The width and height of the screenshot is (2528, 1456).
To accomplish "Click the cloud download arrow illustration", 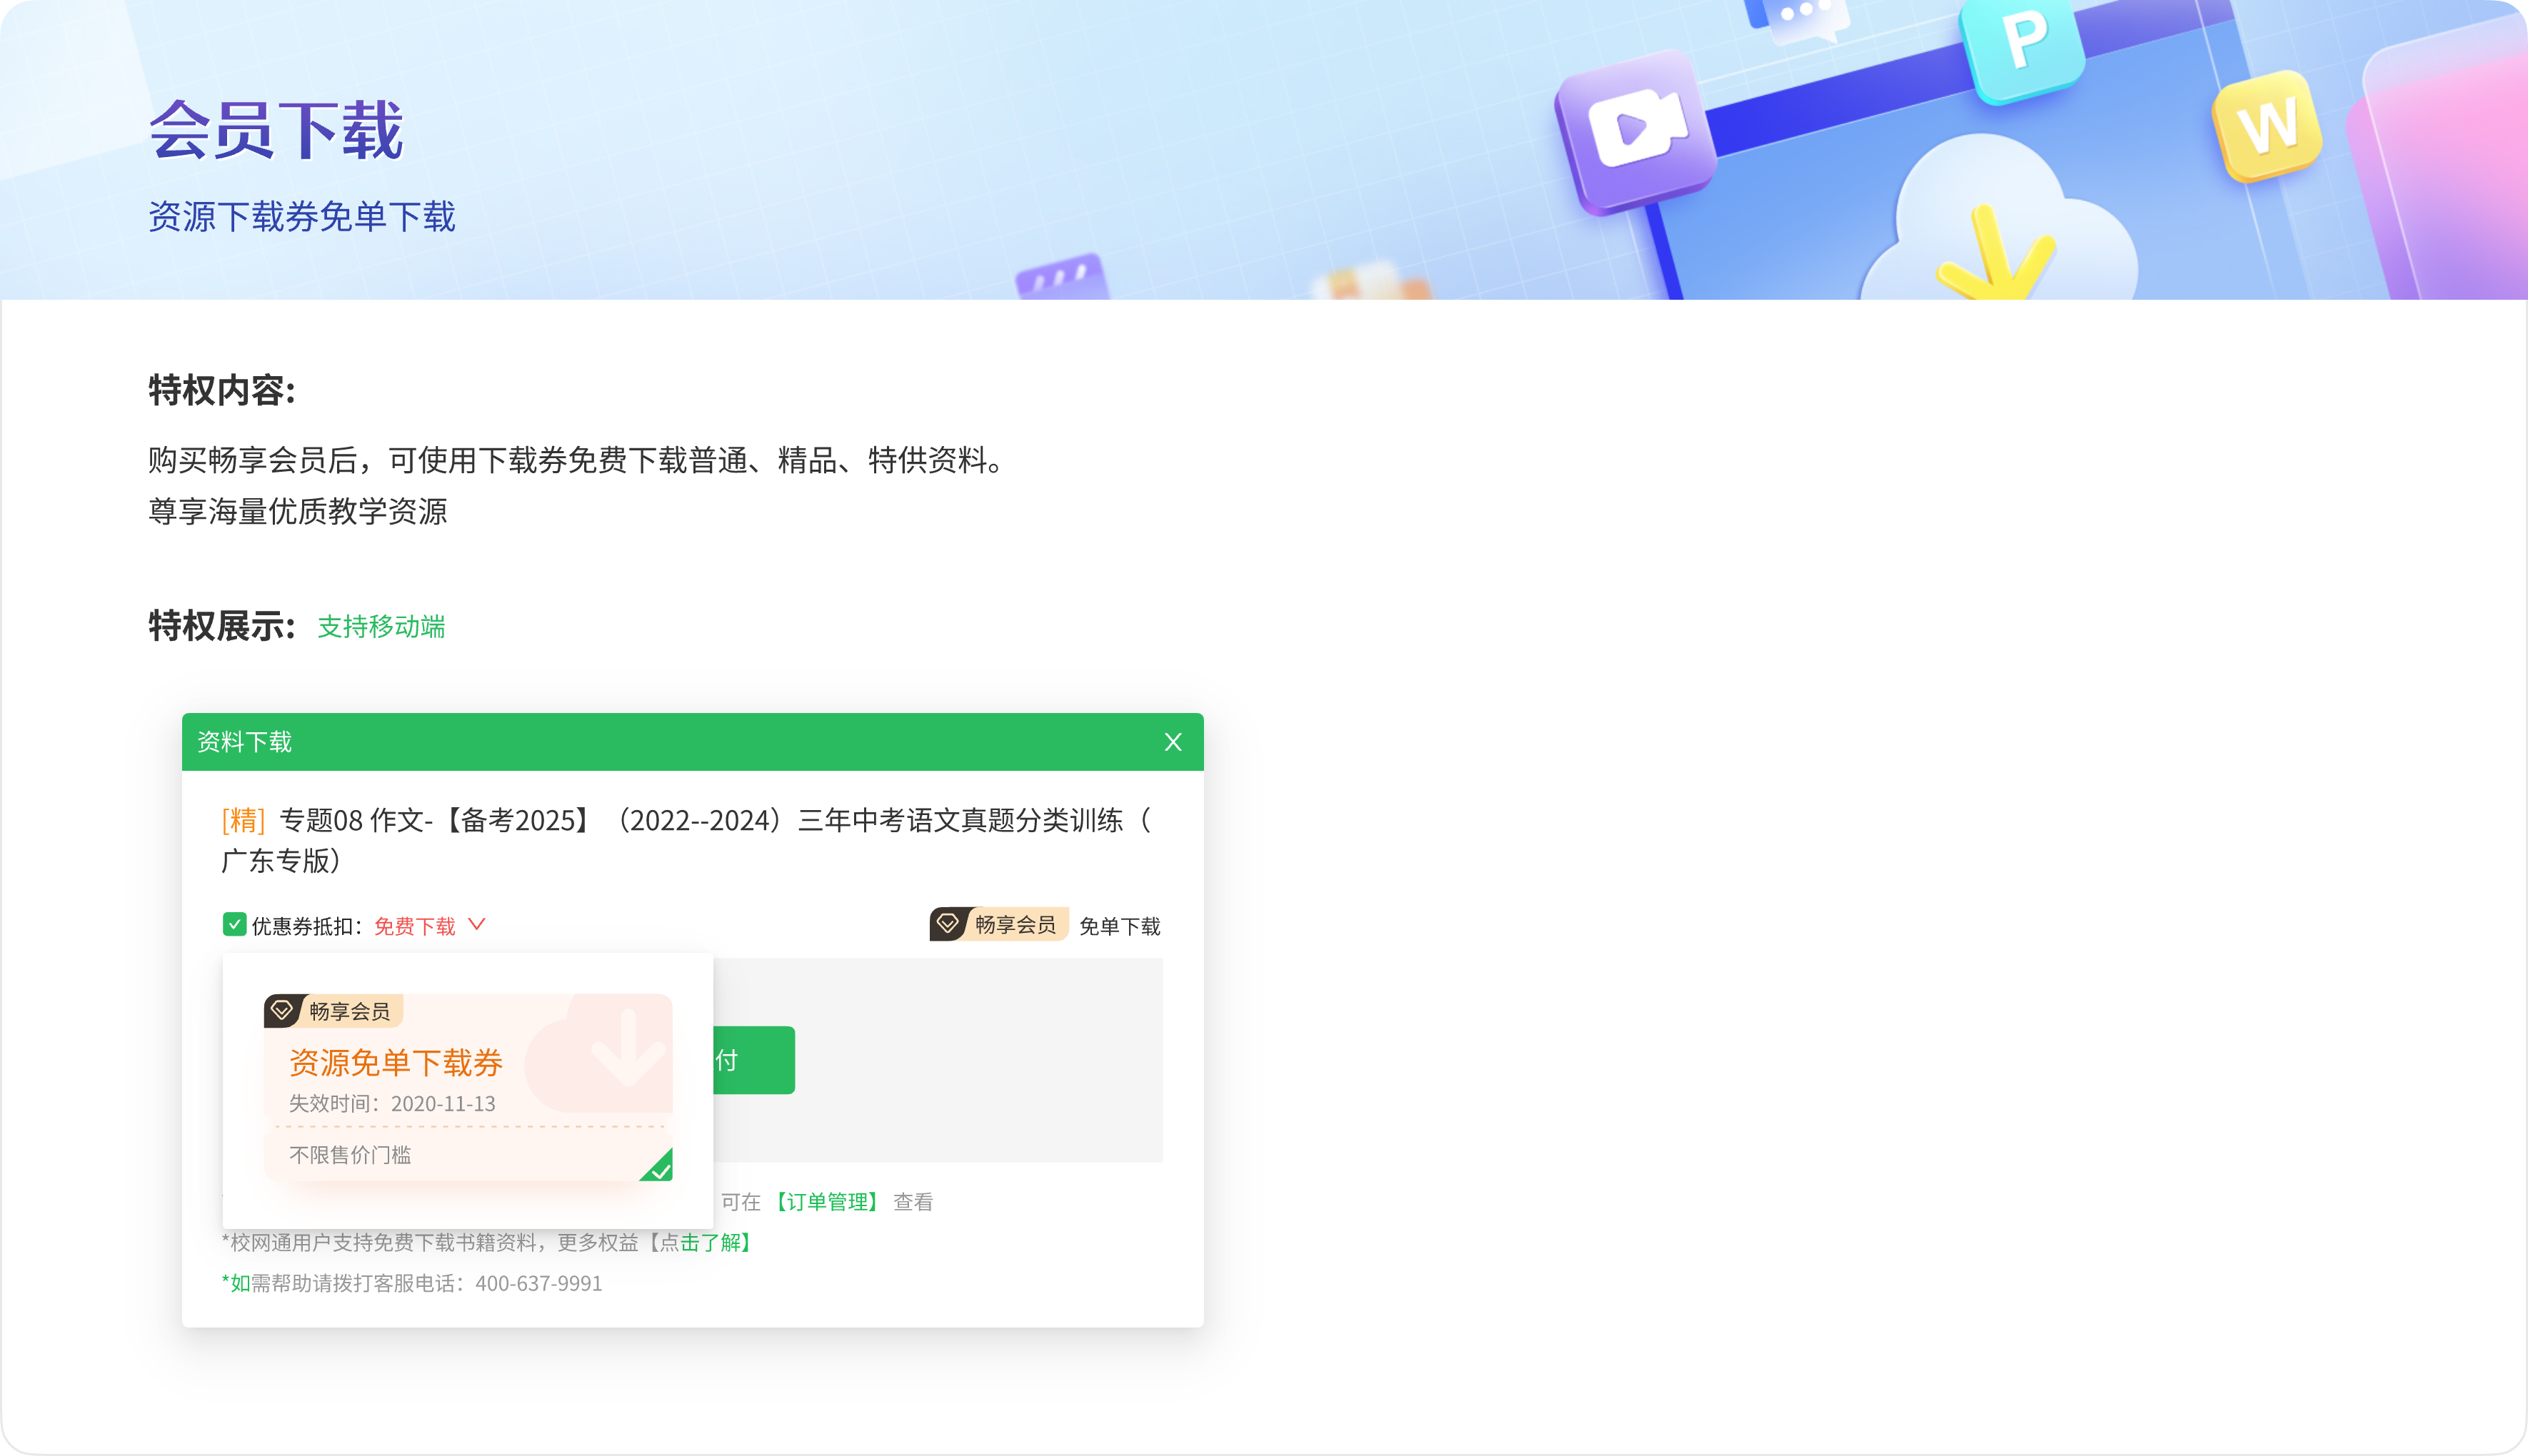I will coord(1993,250).
